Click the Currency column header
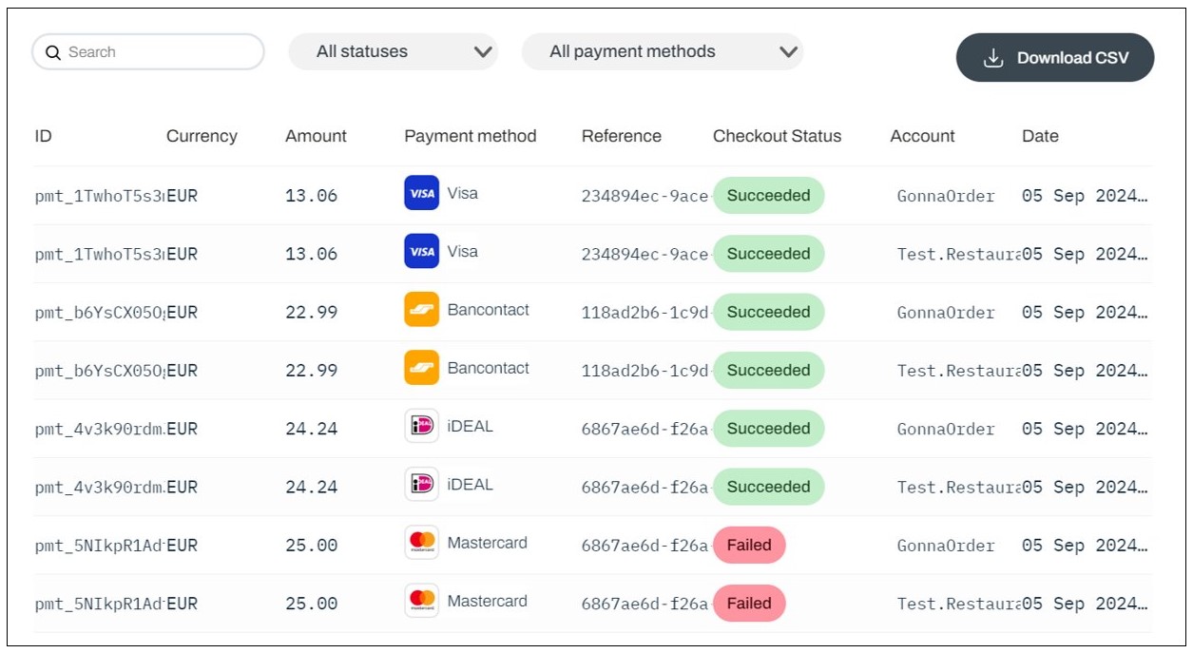 click(202, 136)
